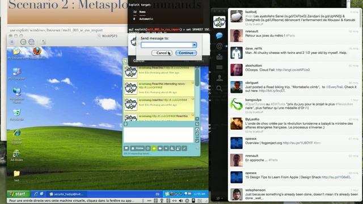Open My Computer icon on XP desktop
Image resolution: width=363 pixels, height=204 pixels.
coord(16,74)
